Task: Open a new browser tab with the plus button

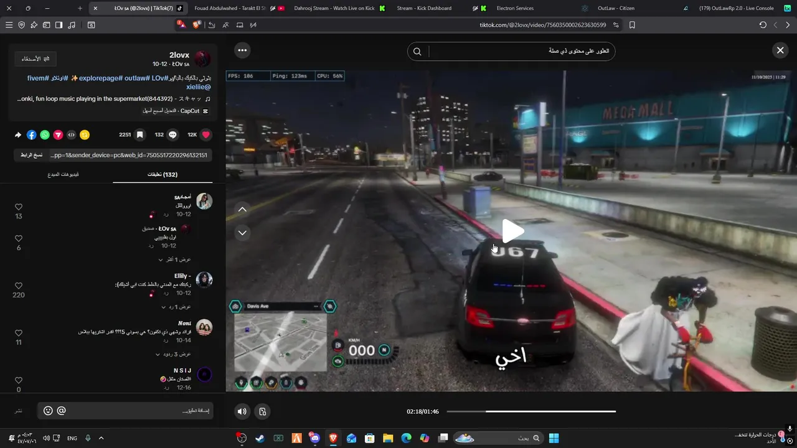Action: (80, 8)
